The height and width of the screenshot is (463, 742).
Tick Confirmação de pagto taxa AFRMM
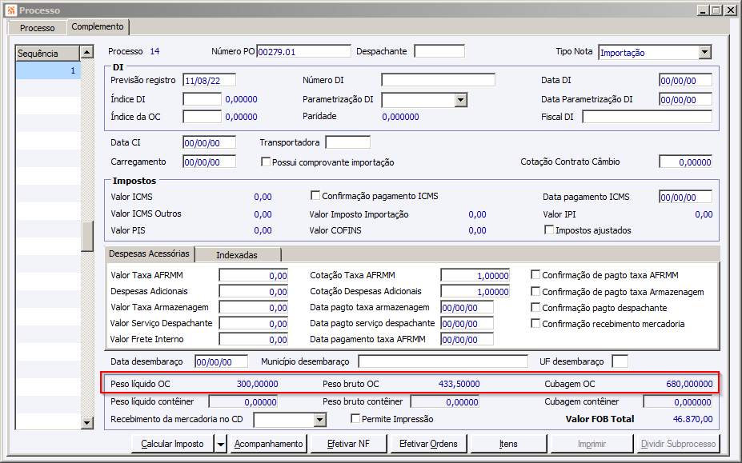point(535,275)
